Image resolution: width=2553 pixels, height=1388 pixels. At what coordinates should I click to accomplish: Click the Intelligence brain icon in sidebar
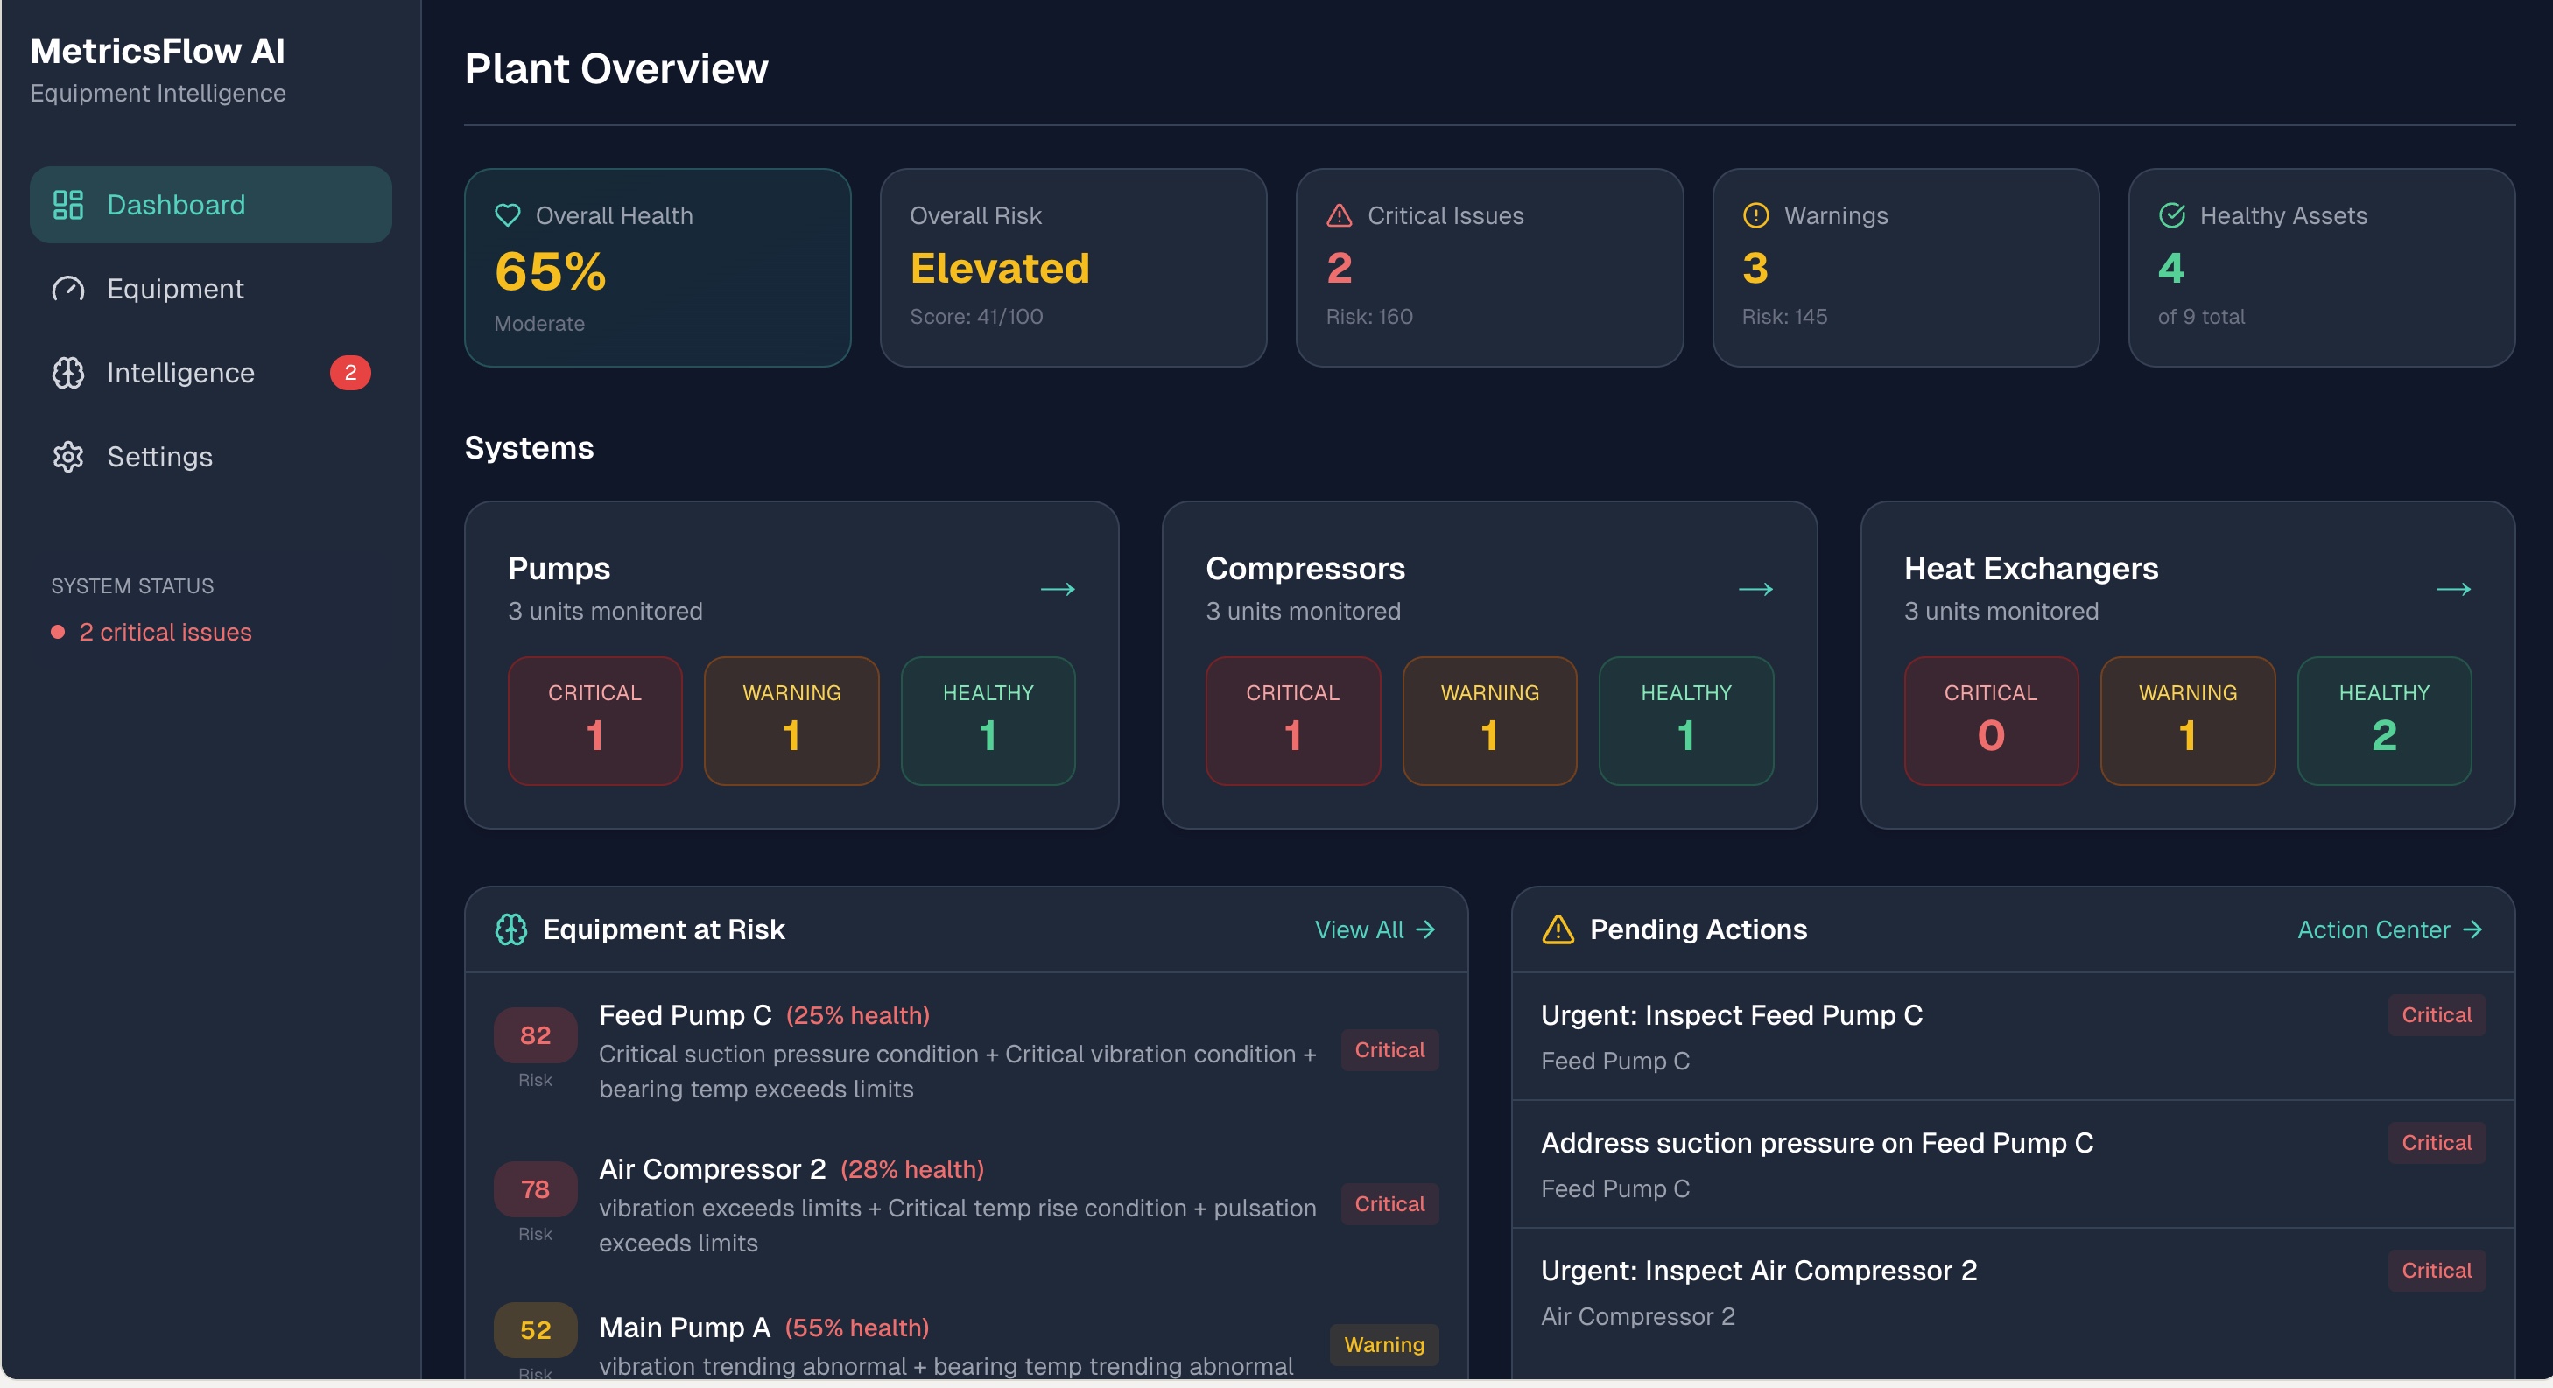pyautogui.click(x=67, y=373)
